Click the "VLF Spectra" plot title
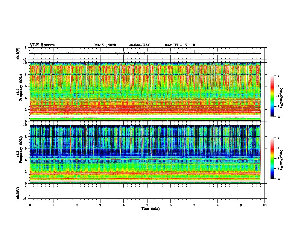Viewport: 298px width, 230px height. [x=43, y=45]
